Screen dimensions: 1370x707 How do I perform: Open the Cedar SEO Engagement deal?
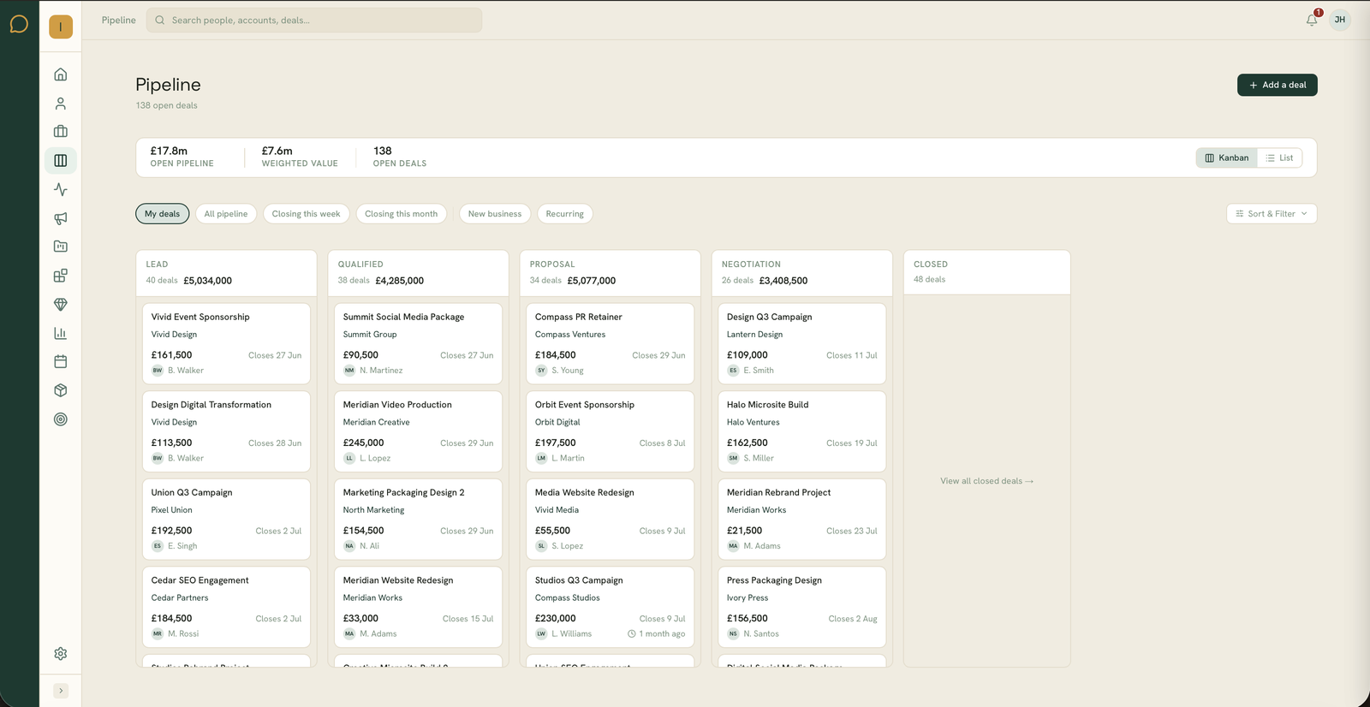click(x=226, y=607)
